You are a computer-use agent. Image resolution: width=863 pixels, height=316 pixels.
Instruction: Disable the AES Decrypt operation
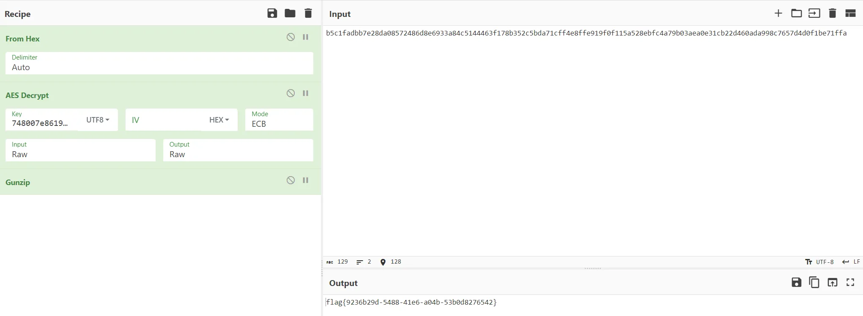pos(290,93)
